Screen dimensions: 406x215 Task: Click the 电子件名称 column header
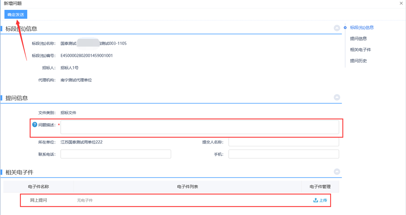pyautogui.click(x=39, y=187)
